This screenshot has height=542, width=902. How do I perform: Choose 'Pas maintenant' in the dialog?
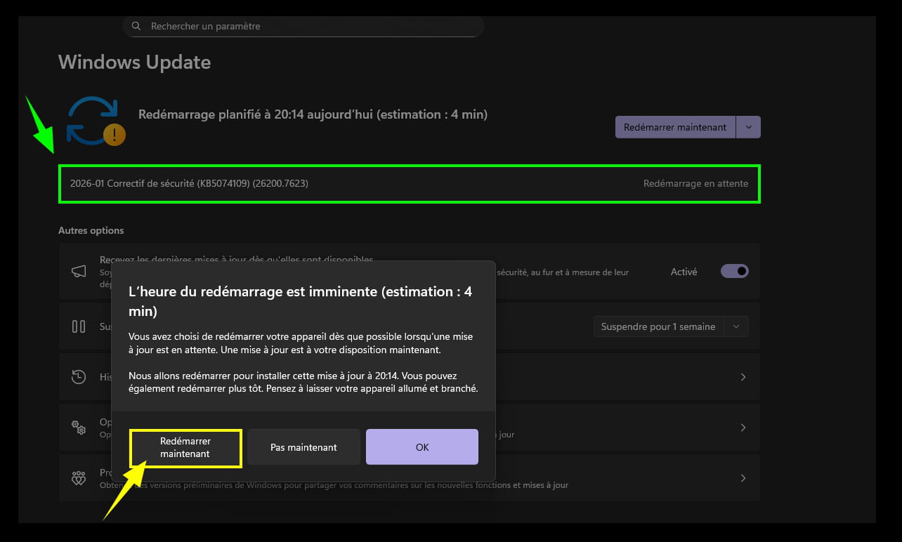coord(303,447)
